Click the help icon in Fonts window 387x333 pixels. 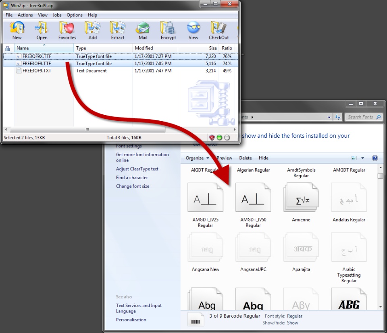click(375, 158)
